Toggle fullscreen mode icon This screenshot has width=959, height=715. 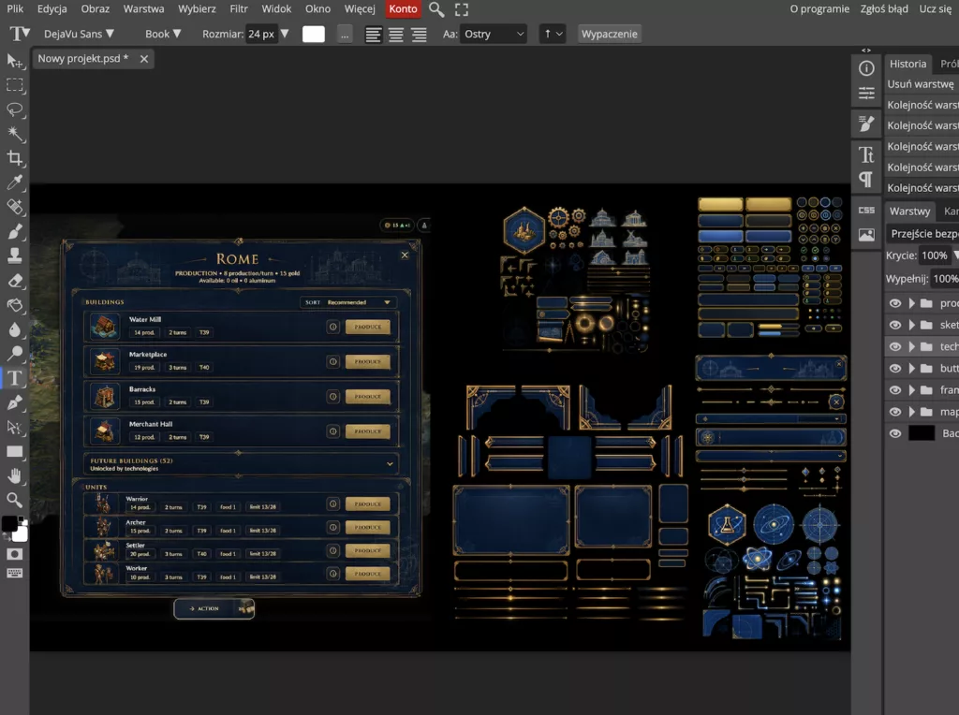tap(462, 9)
